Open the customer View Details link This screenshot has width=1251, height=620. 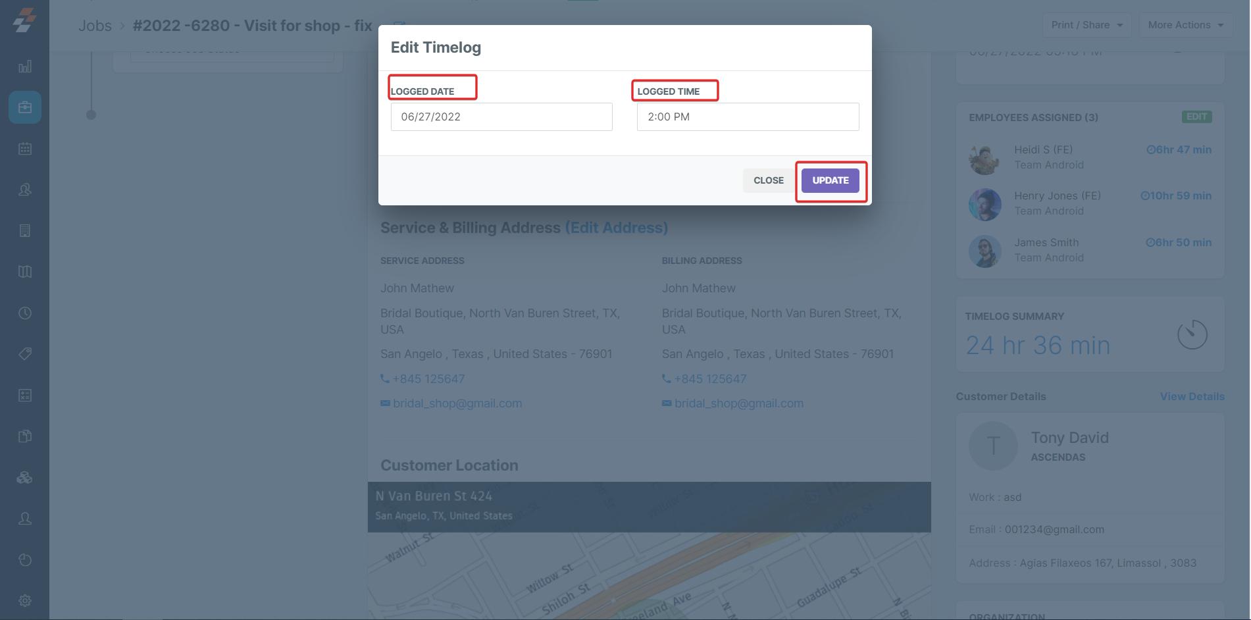(x=1192, y=396)
